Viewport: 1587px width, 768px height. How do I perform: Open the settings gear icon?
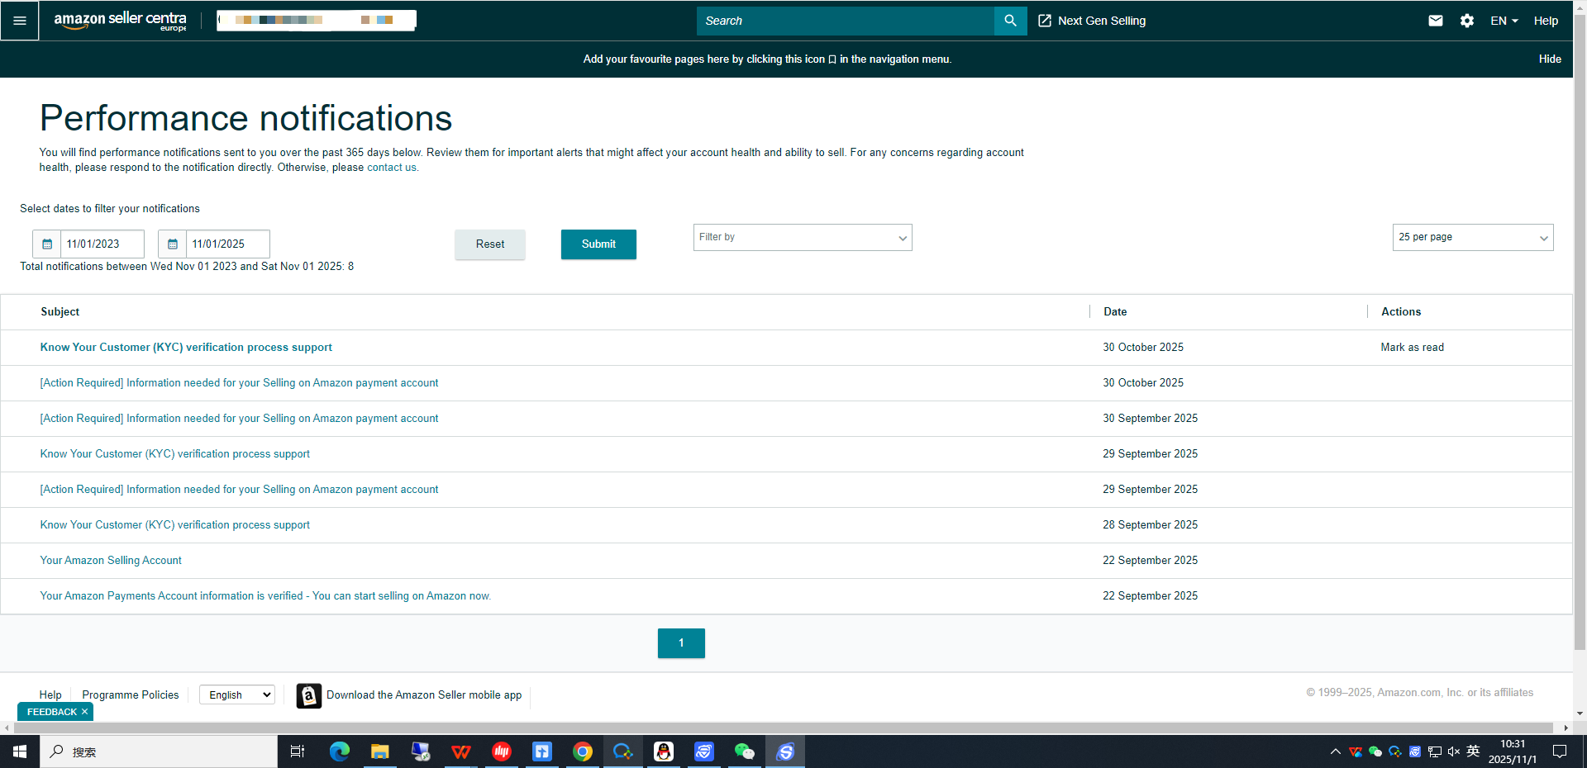(1466, 21)
